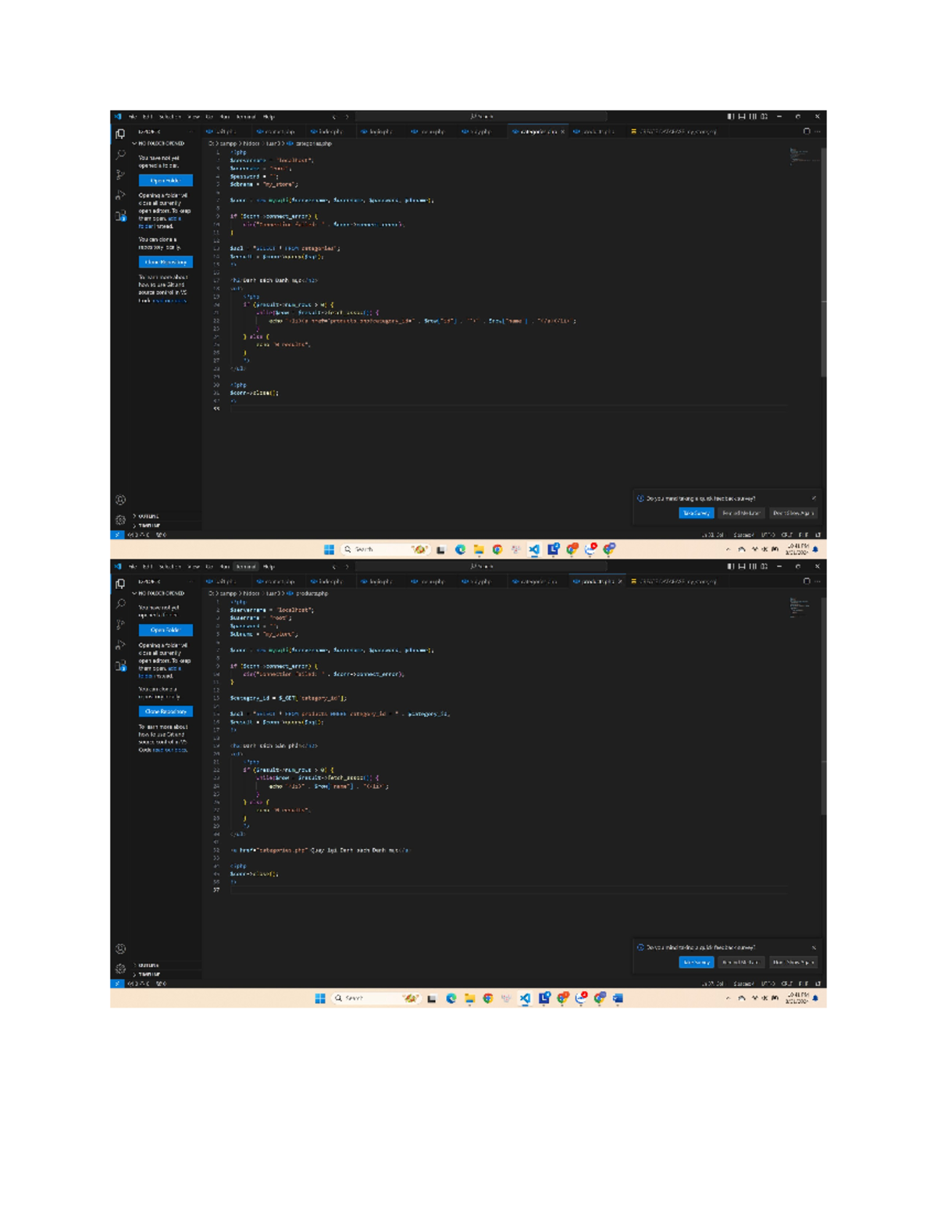This screenshot has width=937, height=1213.
Task: Open Source Control in the categories.php window
Action: pyautogui.click(x=120, y=175)
